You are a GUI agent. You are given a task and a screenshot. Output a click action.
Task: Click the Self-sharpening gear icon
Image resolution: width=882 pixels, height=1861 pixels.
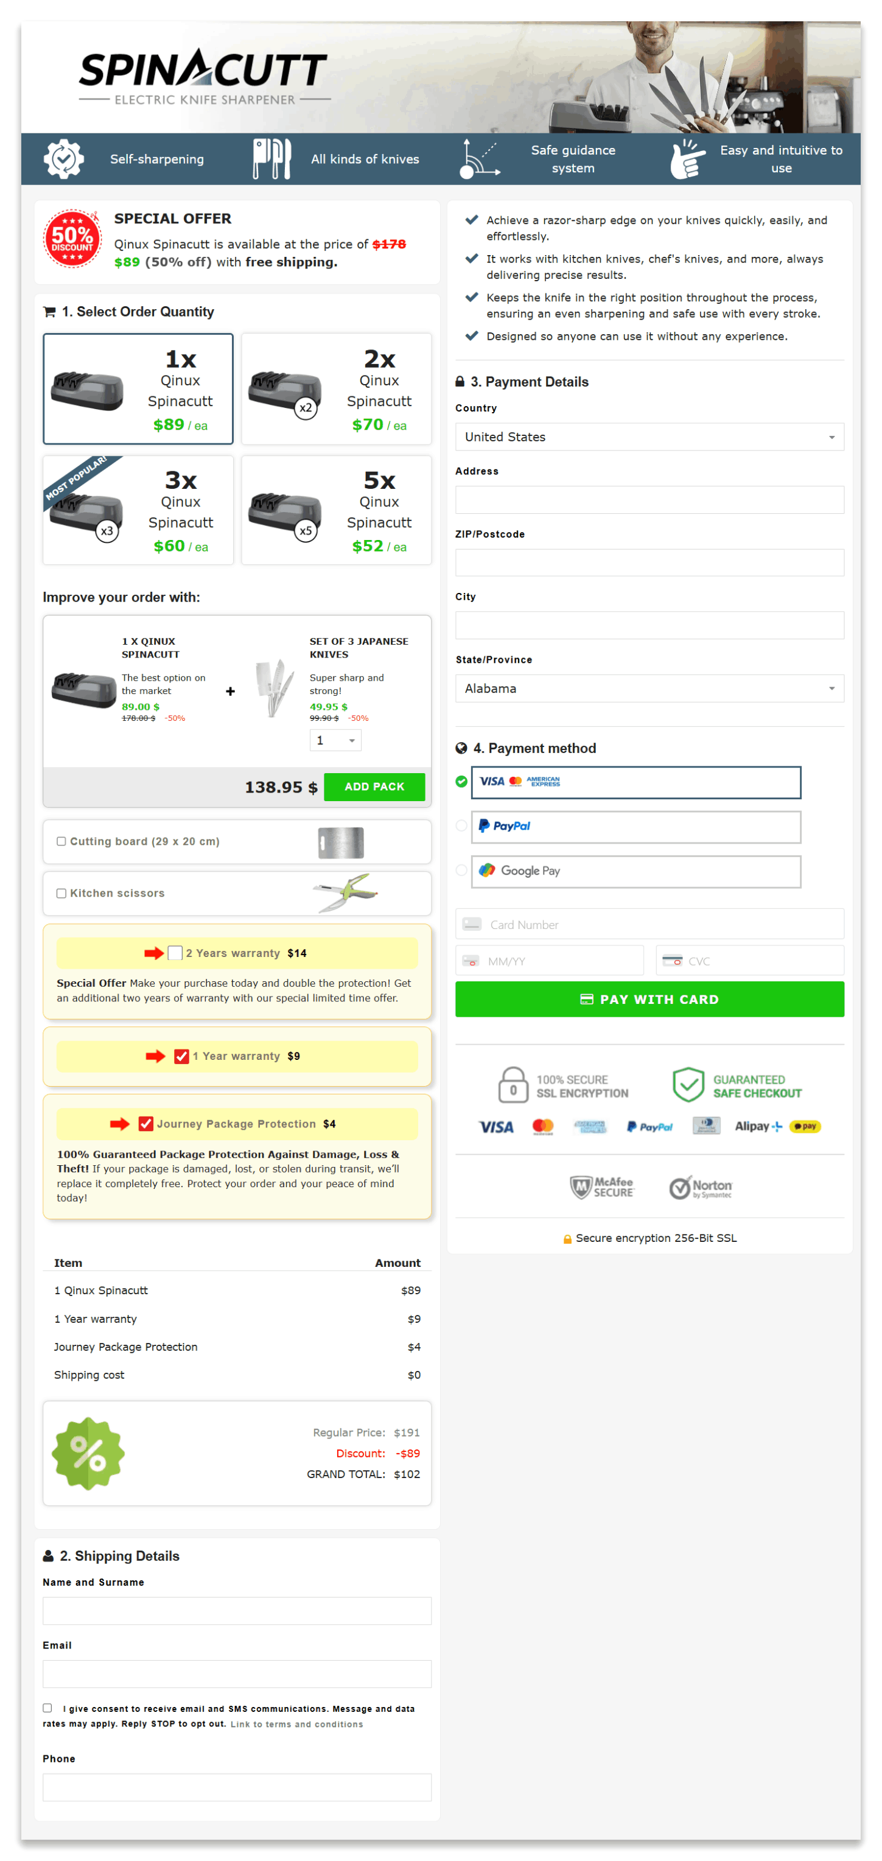(63, 159)
